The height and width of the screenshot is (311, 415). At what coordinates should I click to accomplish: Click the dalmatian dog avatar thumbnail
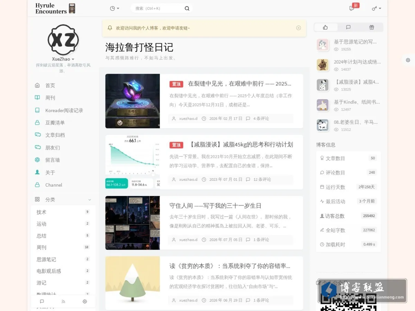click(323, 85)
